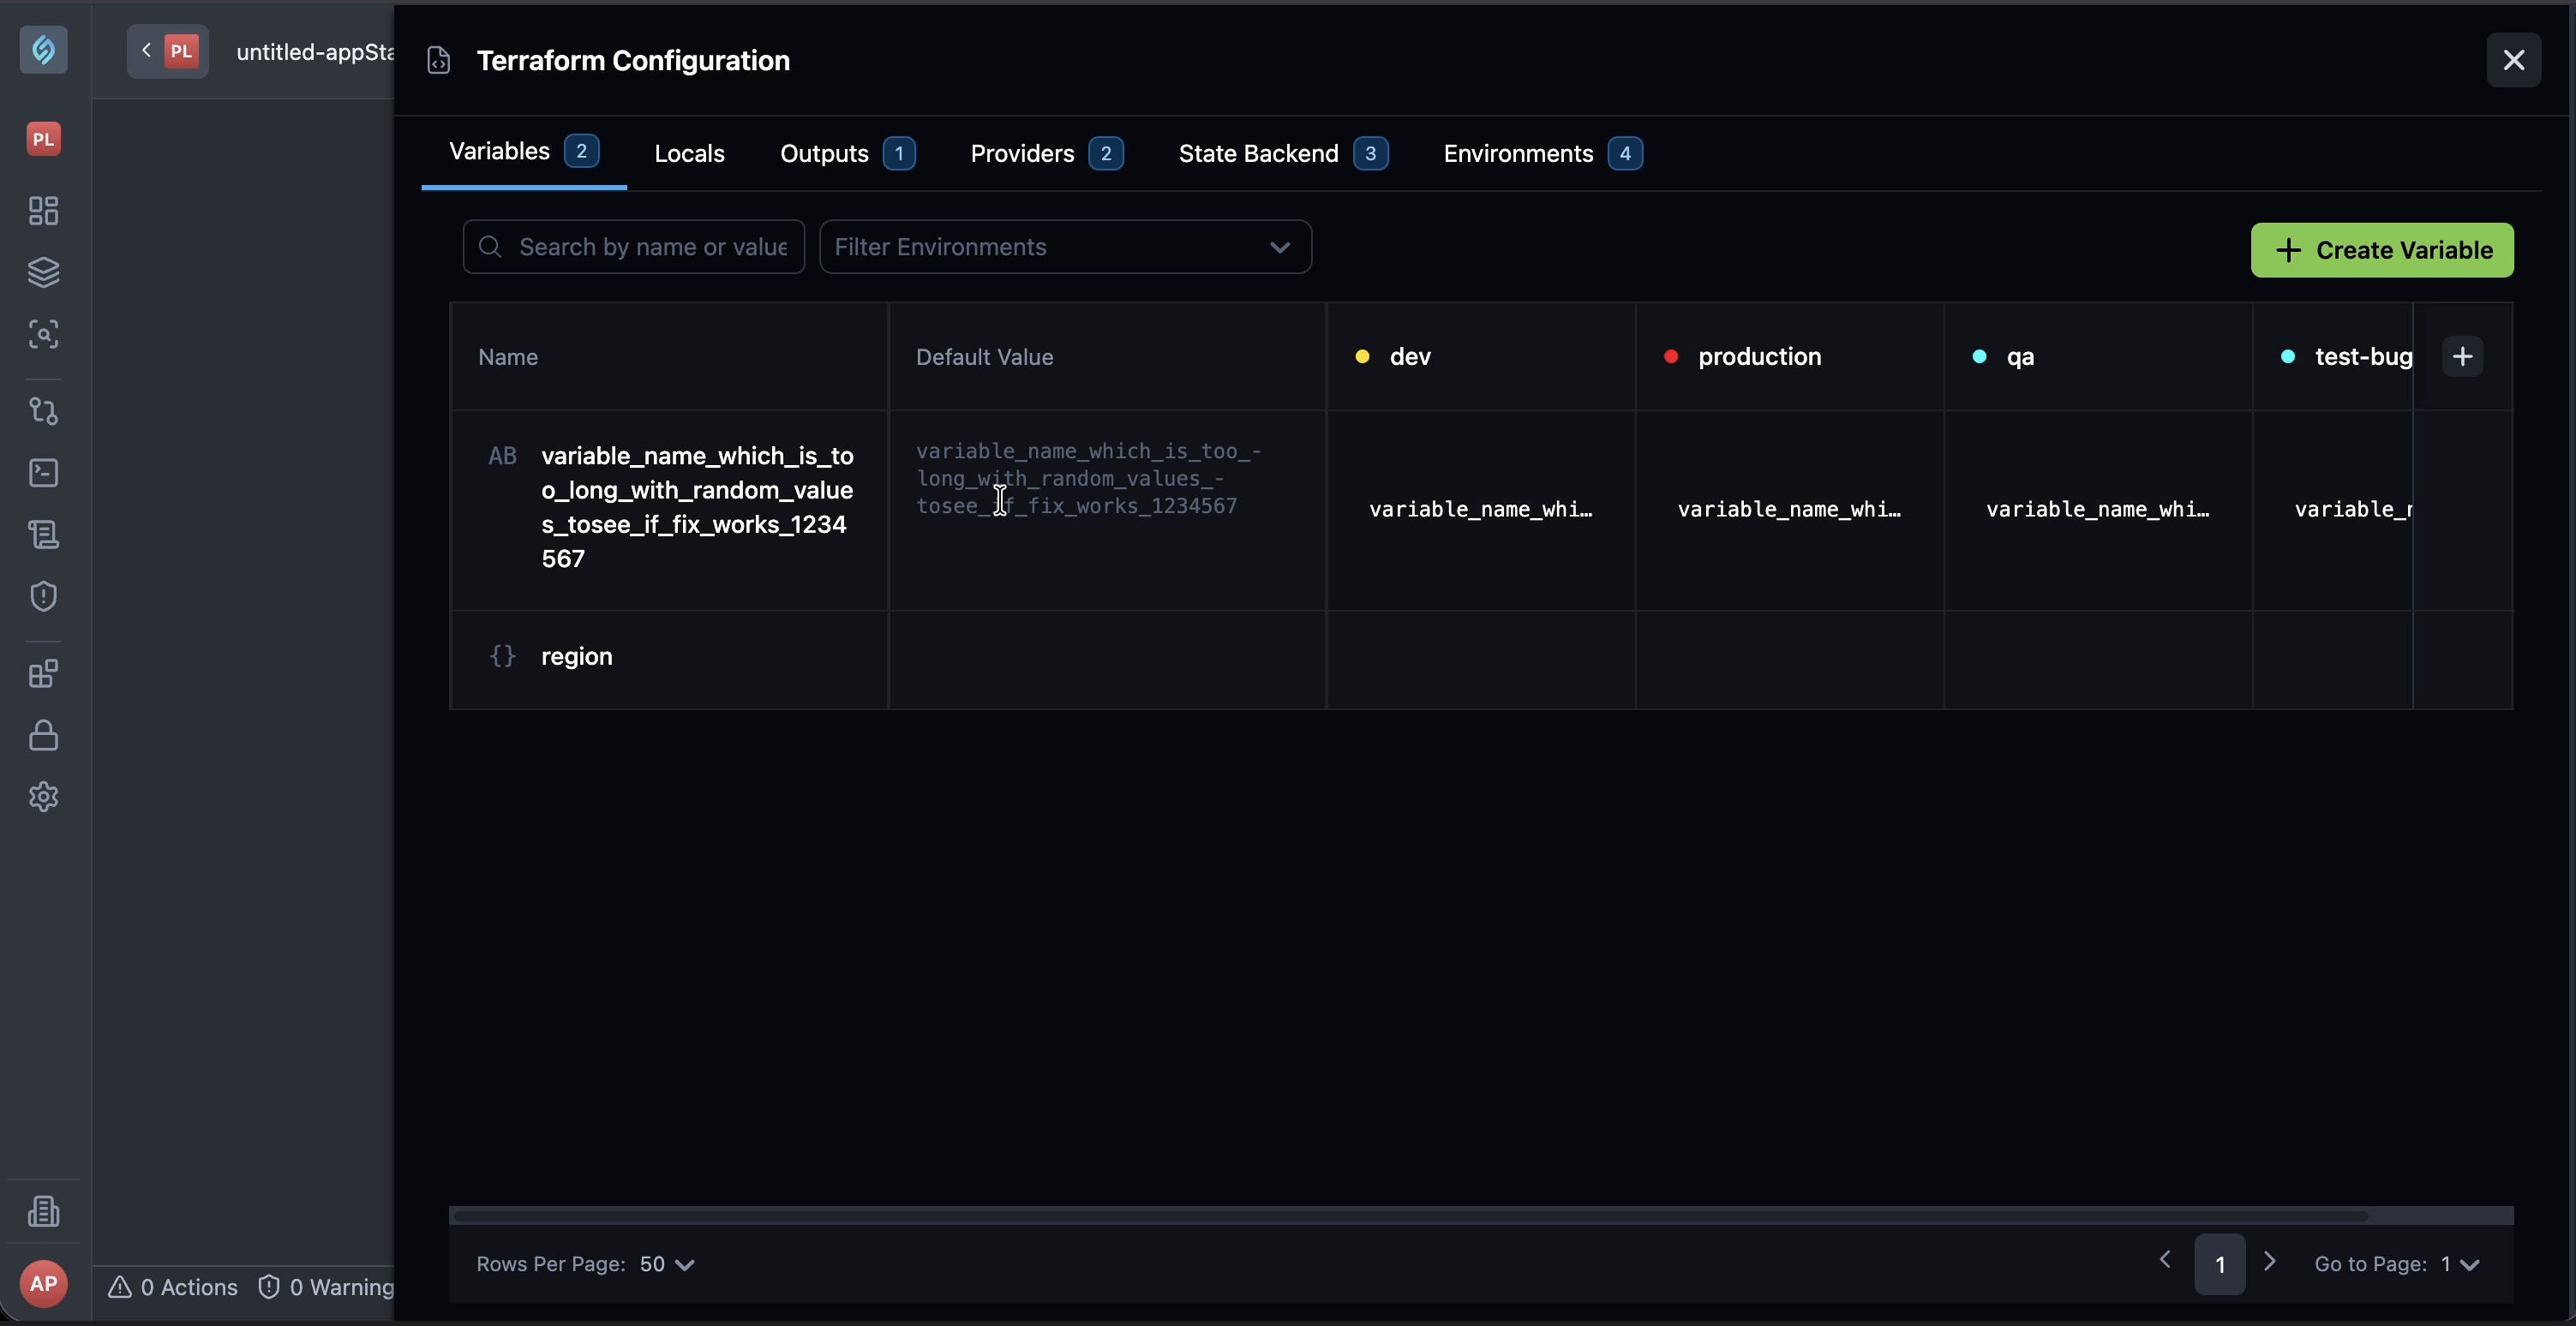Screen dimensions: 2576x1326
Task: Open the settings gear sidebar icon
Action: click(43, 797)
